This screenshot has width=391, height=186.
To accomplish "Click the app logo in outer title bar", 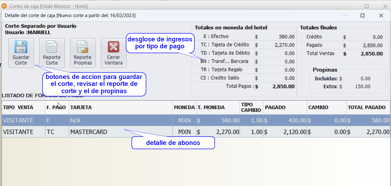I will 4,6.
